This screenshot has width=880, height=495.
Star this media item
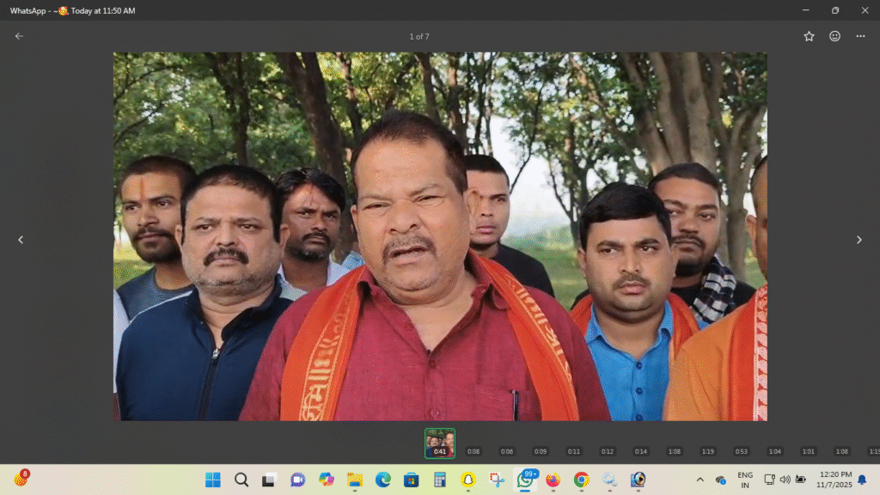pos(809,36)
